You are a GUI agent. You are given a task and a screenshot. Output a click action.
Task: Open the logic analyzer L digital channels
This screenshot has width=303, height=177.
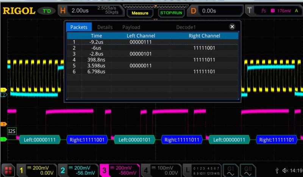201,170
